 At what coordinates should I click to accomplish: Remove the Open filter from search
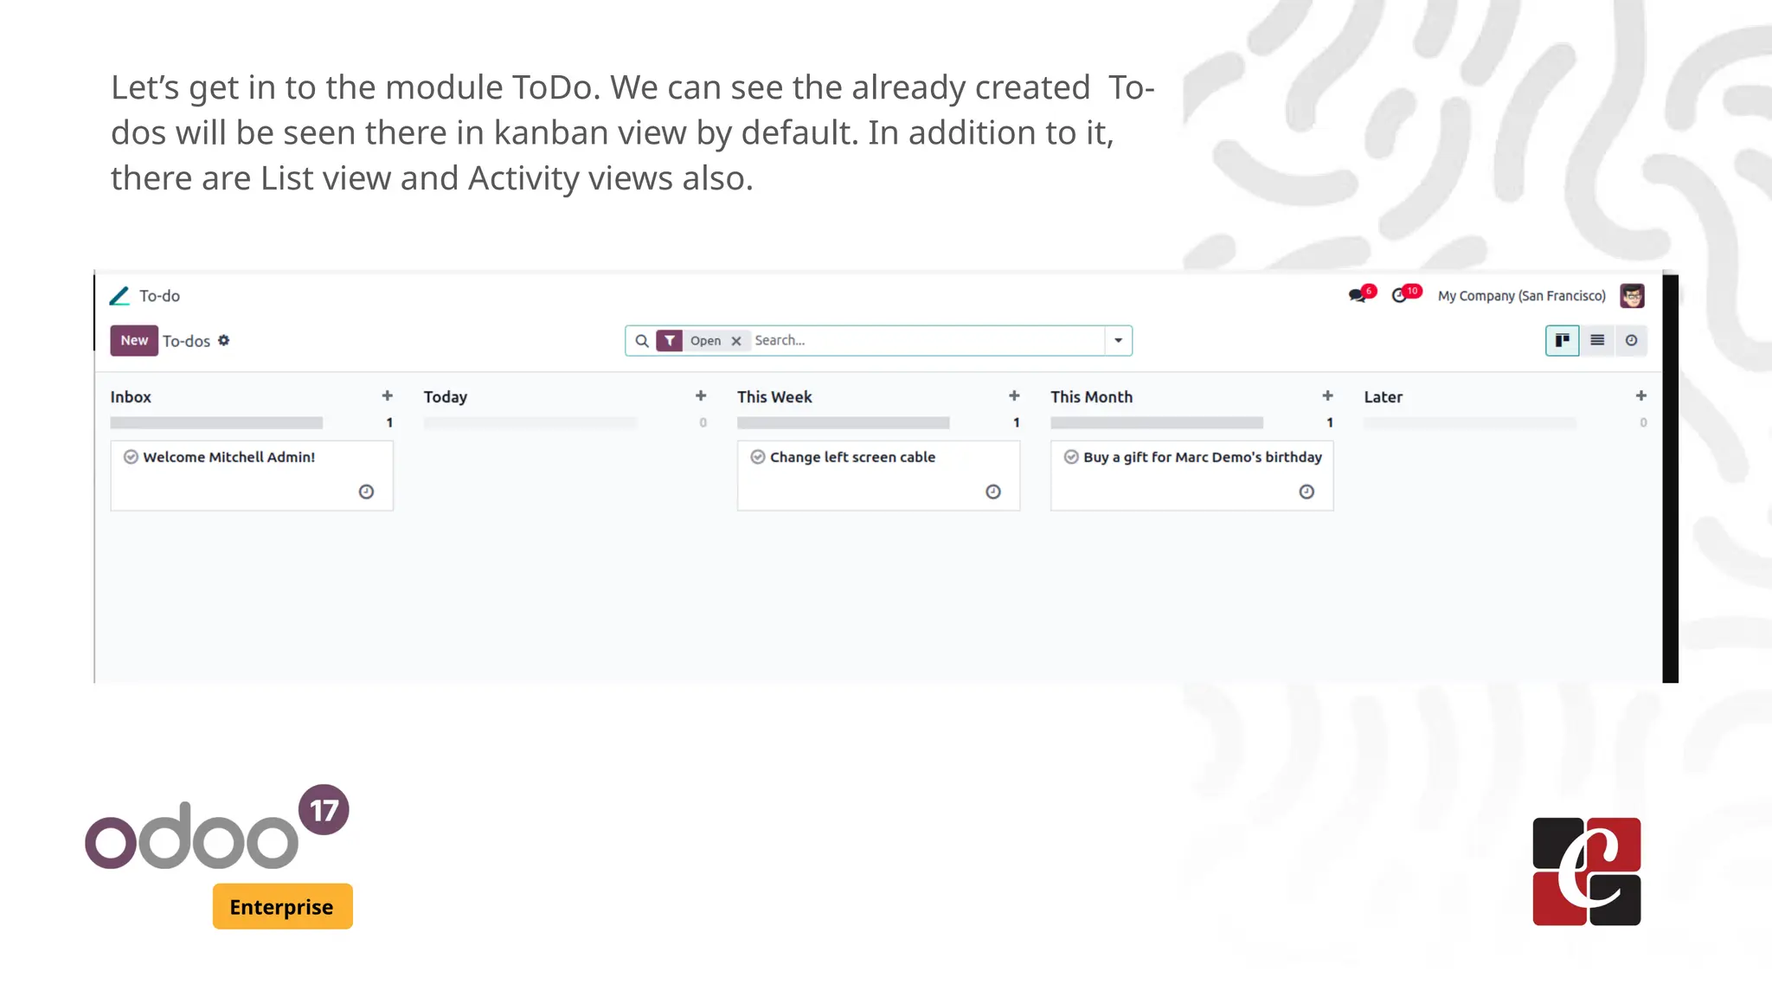click(x=736, y=341)
